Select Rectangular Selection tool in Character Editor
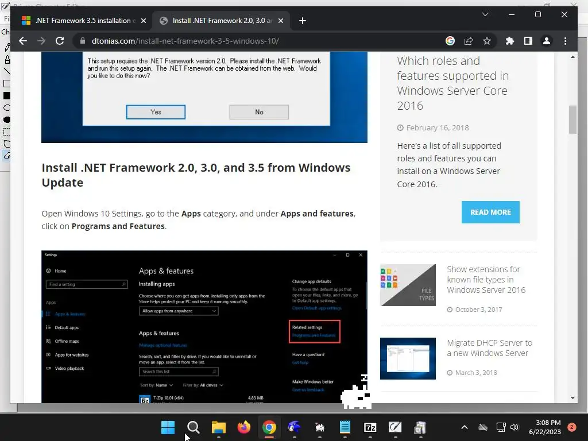The image size is (588, 441). pyautogui.click(x=7, y=131)
